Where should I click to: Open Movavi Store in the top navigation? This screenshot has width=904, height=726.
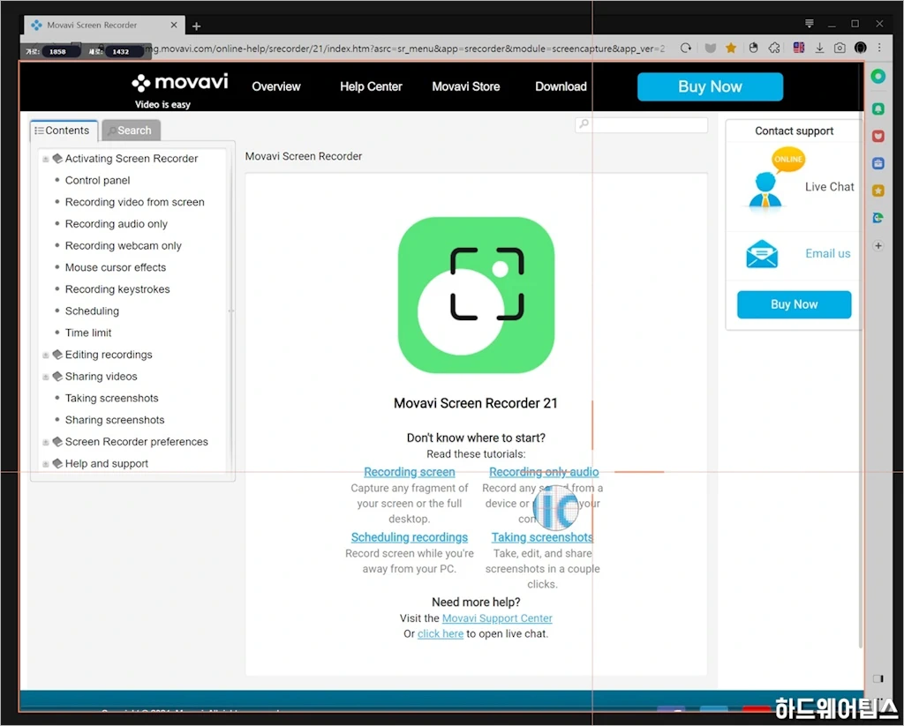pyautogui.click(x=466, y=86)
